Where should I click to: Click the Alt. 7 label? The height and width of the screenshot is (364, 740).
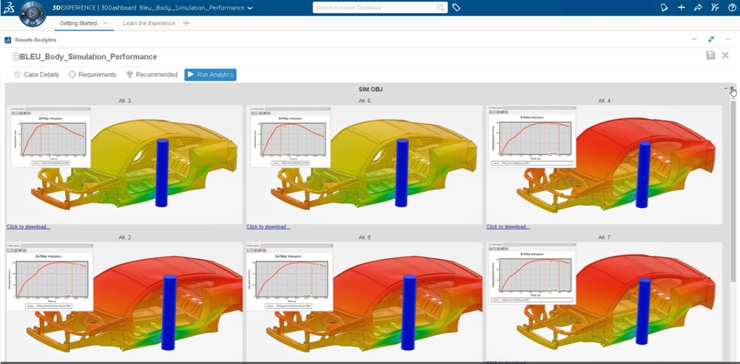coord(604,237)
